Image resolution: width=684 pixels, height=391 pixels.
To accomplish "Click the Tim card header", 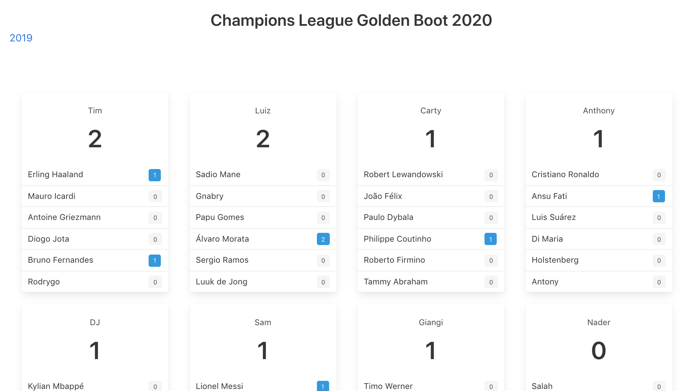I will (x=95, y=110).
